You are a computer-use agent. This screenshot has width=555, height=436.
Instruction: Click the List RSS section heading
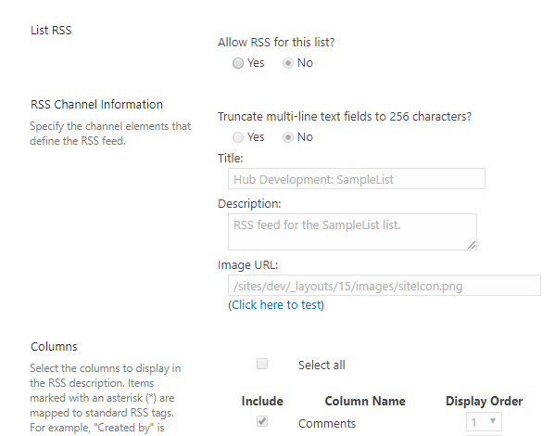click(51, 30)
